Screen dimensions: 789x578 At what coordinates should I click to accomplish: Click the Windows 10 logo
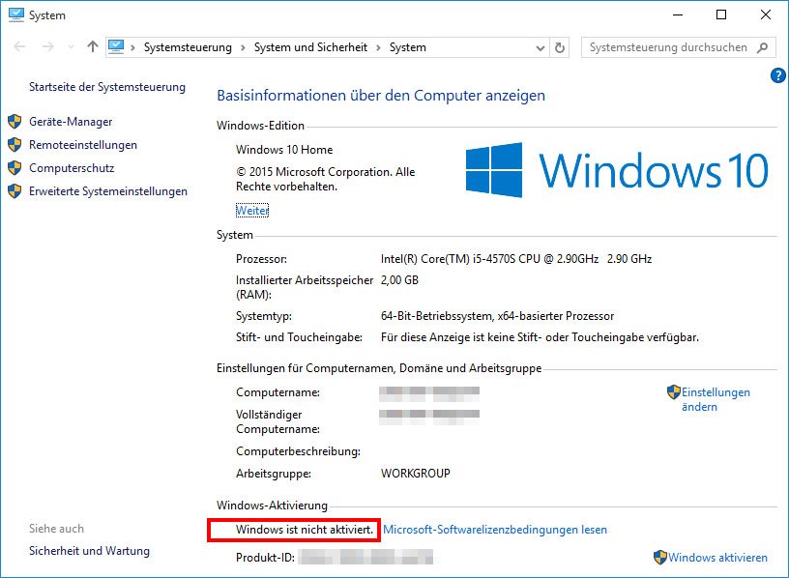coord(617,170)
